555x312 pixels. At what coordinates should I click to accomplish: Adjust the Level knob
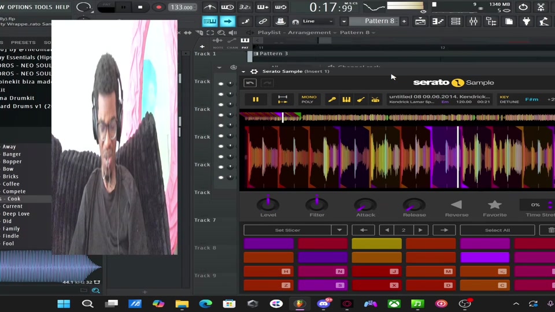(268, 204)
